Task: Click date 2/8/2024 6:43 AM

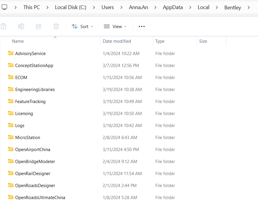Action: [x=120, y=138]
